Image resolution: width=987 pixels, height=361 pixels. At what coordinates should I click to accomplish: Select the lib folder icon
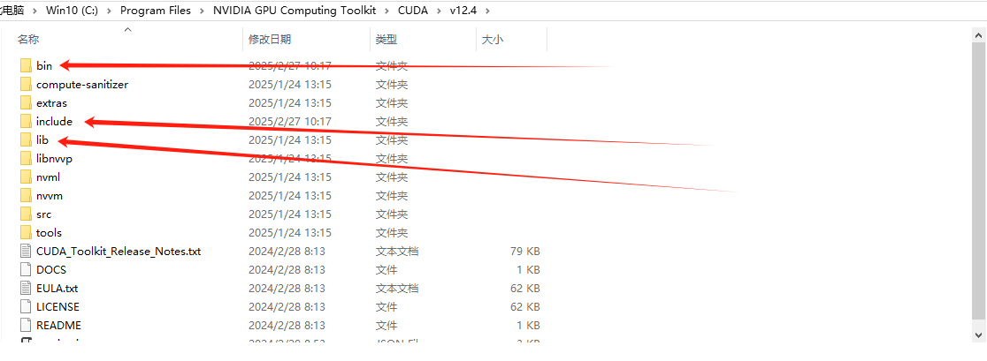click(x=26, y=139)
